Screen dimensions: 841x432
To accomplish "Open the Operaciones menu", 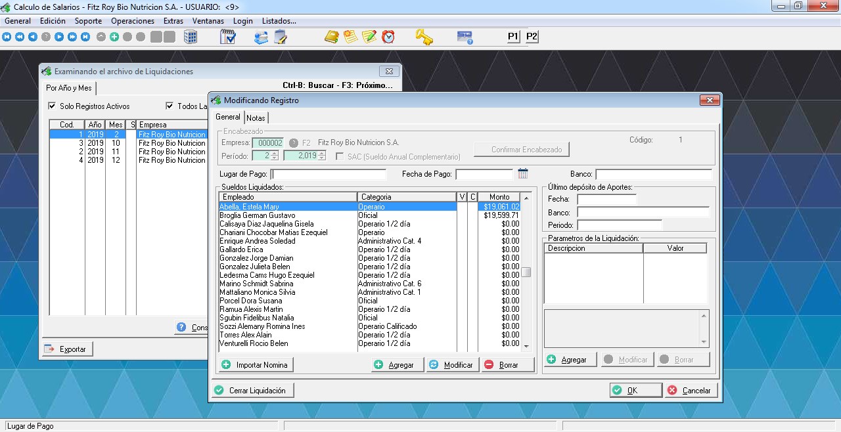I will [133, 21].
